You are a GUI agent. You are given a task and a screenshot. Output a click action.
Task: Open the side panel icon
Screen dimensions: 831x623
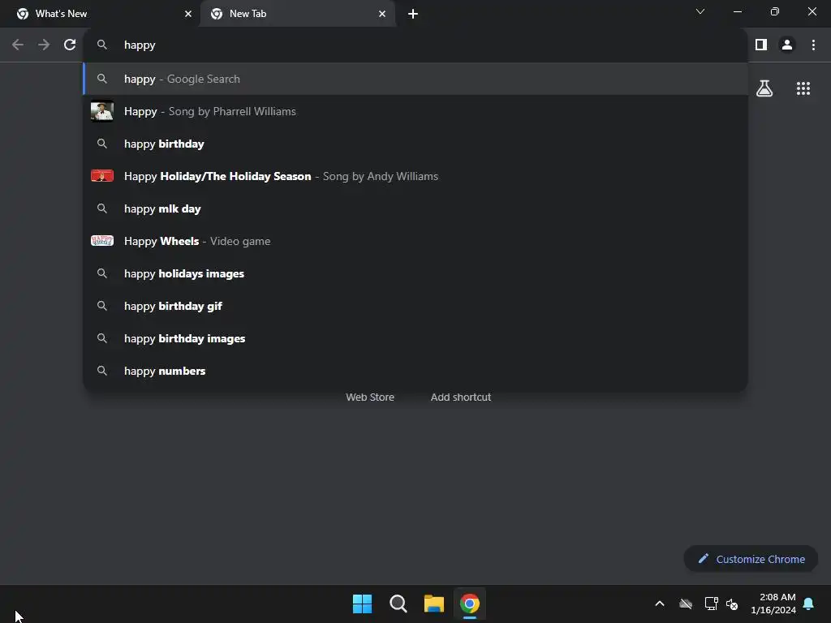tap(761, 45)
